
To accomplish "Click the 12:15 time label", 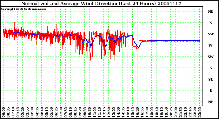I will 104,112.
